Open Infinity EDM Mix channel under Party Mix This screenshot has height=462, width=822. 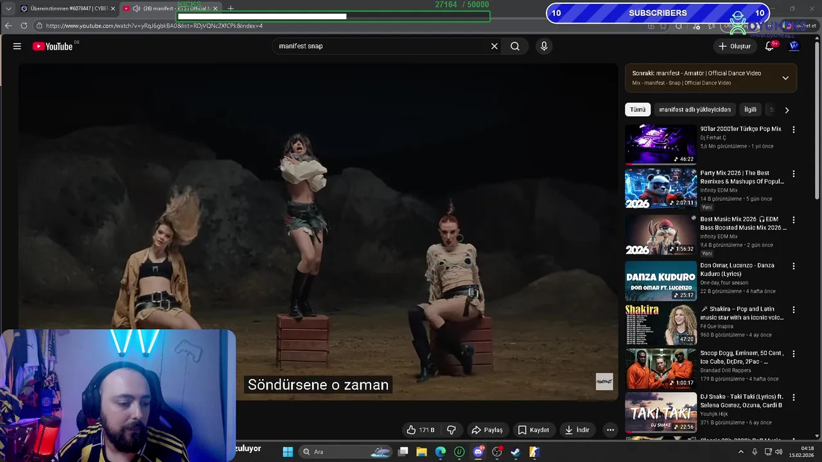(719, 191)
